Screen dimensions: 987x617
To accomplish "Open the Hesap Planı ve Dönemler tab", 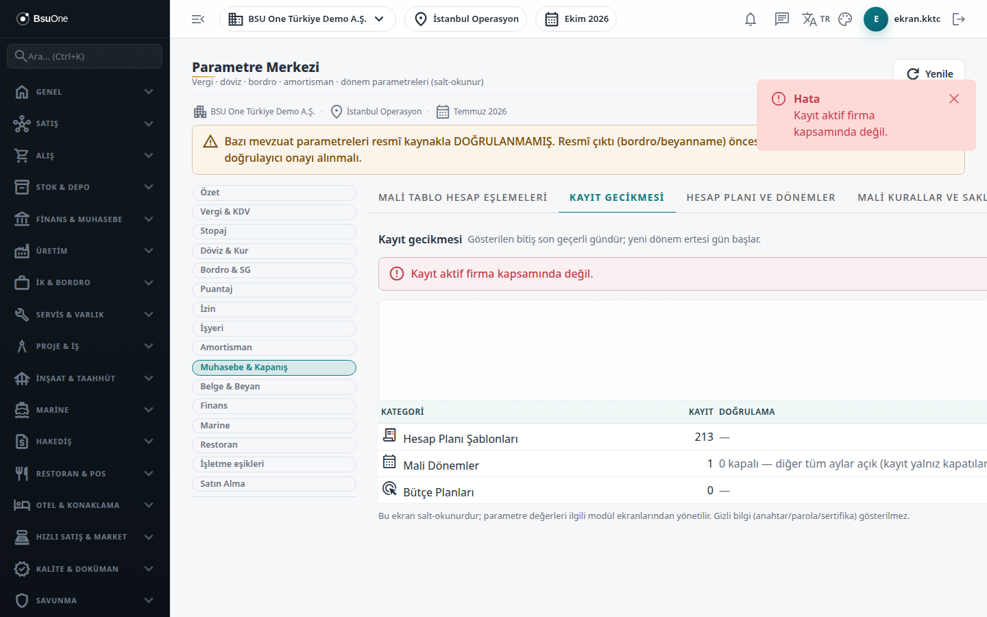I will pyautogui.click(x=761, y=197).
